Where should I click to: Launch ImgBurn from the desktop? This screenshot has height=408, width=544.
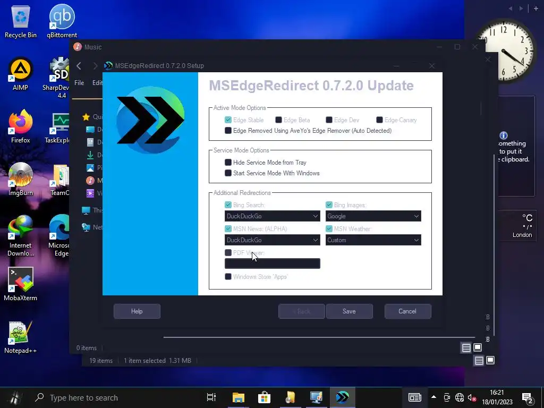(21, 180)
